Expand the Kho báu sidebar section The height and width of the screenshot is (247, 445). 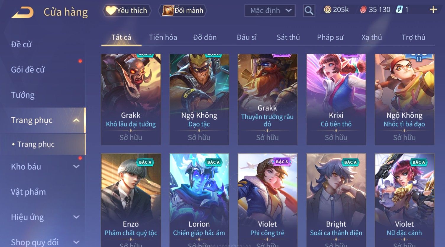(x=76, y=167)
